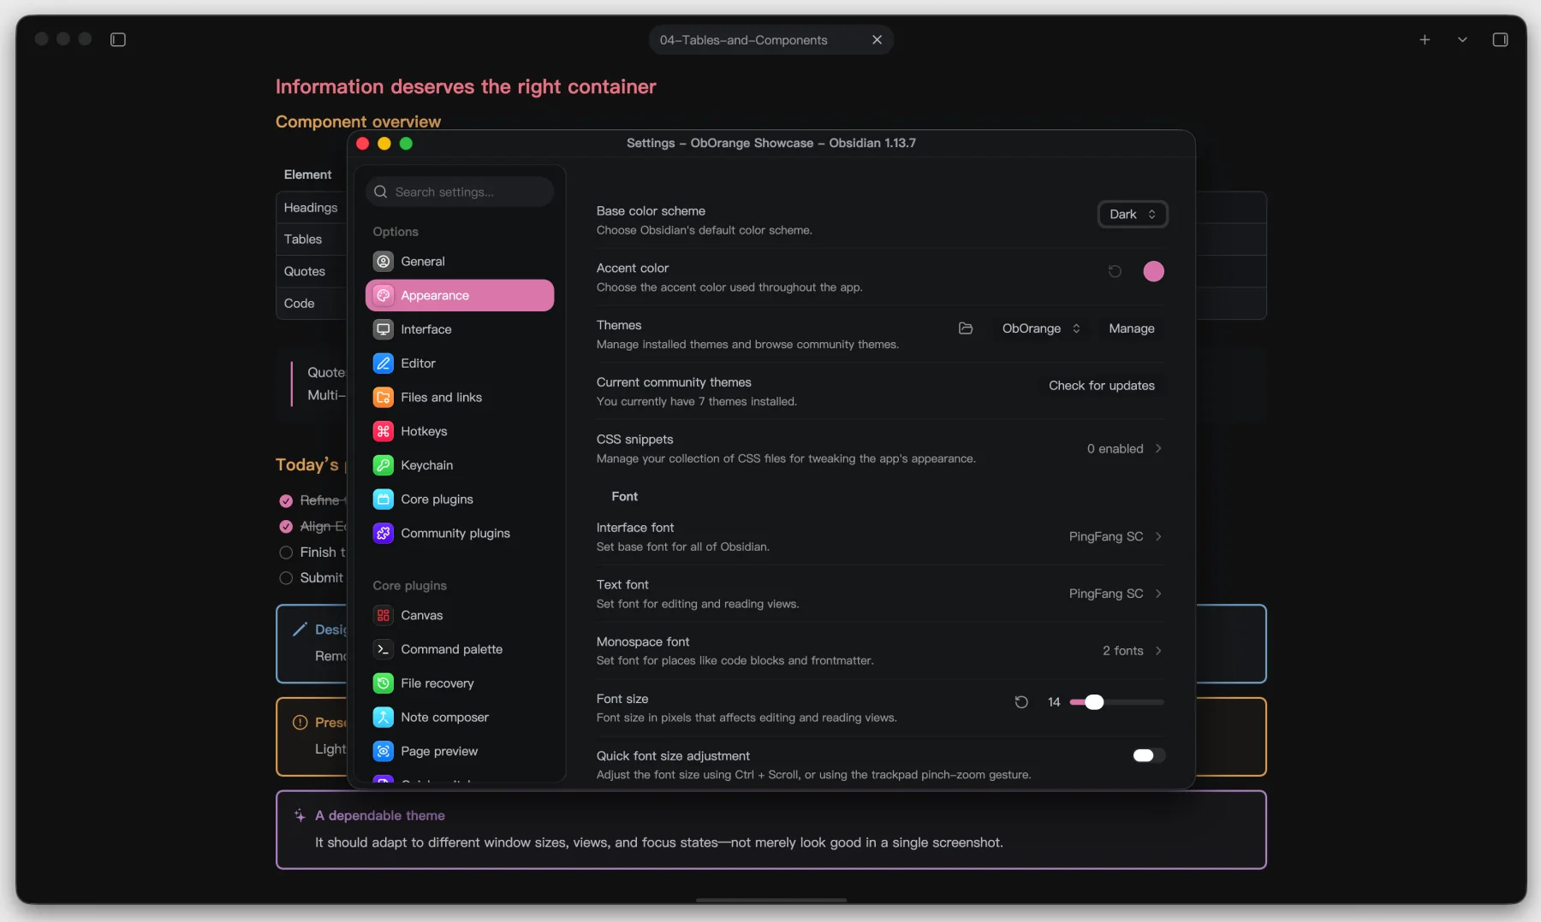Close the Settings window with red button

click(362, 143)
